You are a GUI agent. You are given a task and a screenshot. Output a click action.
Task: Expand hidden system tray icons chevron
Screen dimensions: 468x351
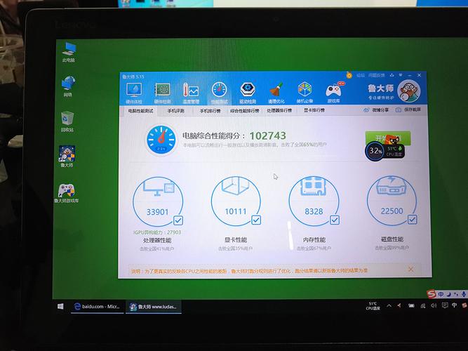[x=389, y=305]
